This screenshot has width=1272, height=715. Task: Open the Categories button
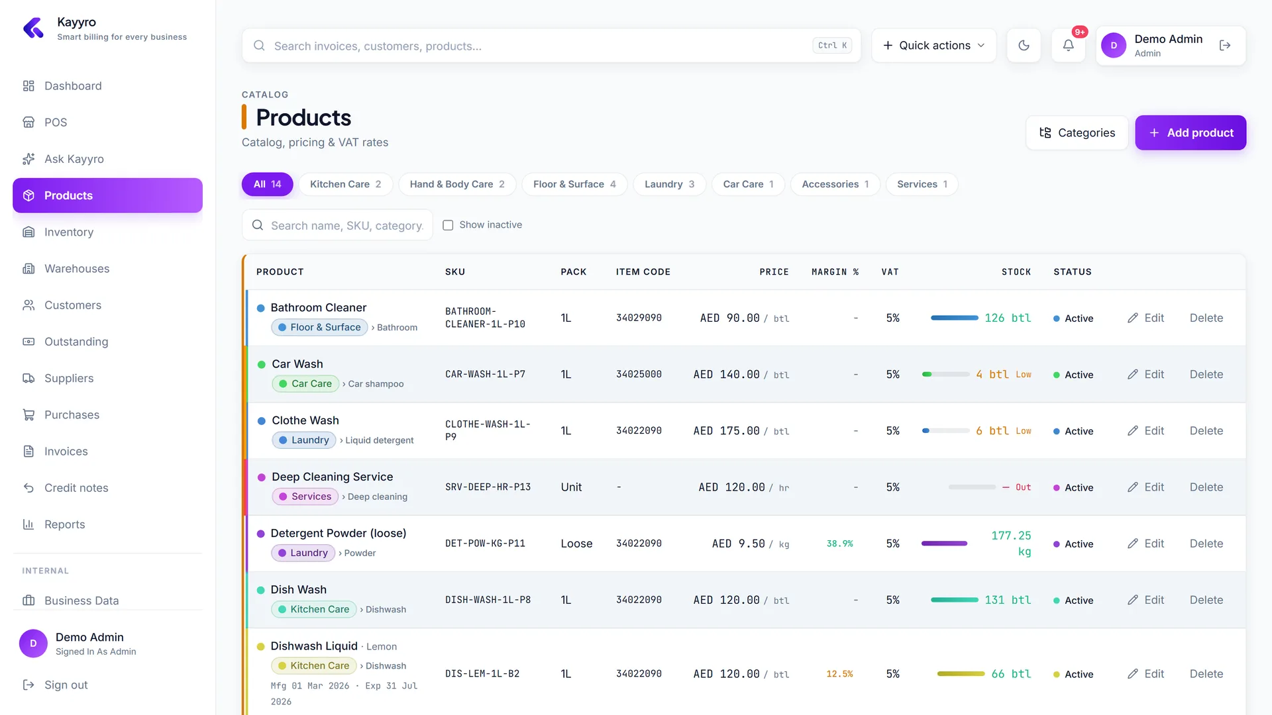(x=1077, y=133)
